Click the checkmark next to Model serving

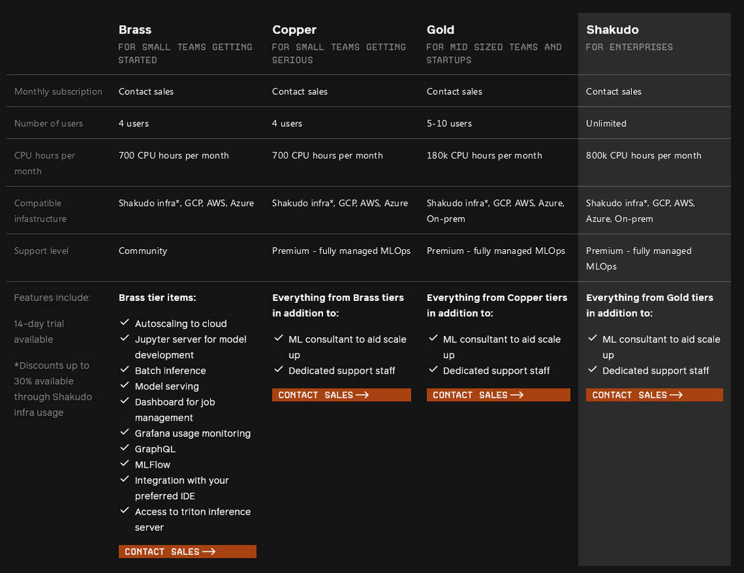coord(125,386)
